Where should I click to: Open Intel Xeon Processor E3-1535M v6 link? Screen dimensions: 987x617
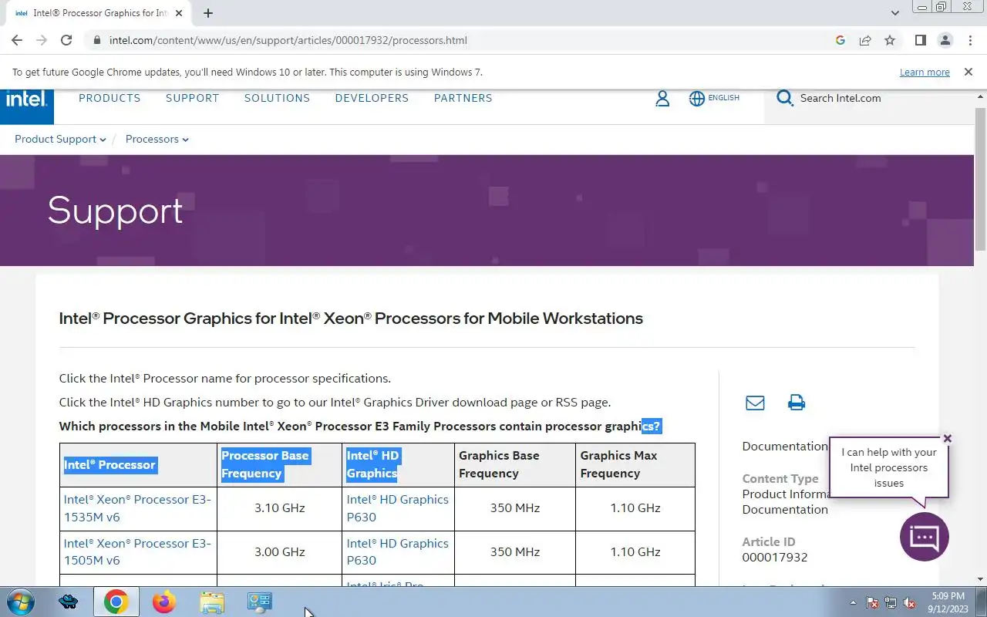pos(137,508)
